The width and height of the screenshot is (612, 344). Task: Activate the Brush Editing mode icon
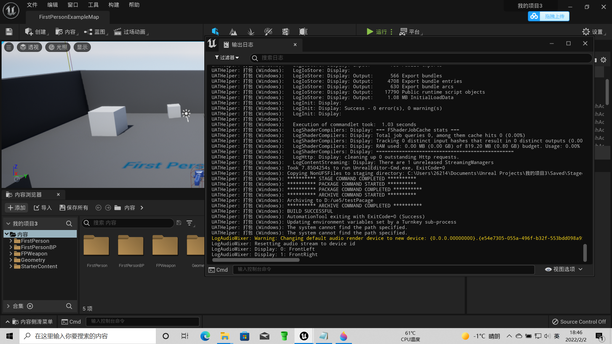point(303,32)
